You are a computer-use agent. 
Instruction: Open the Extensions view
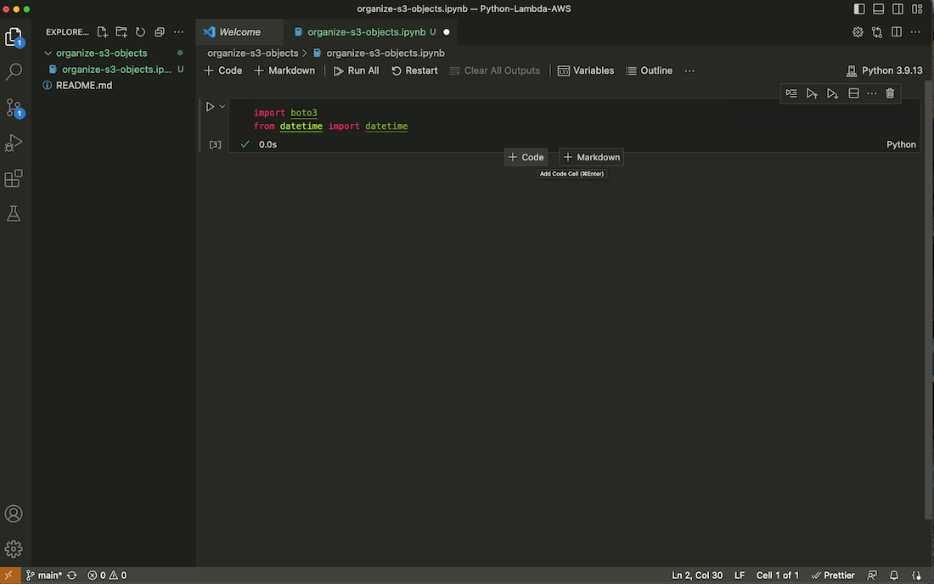tap(14, 179)
